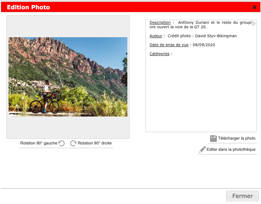Select the Rotation 90° gauche label
This screenshot has height=204, width=261.
coord(39,143)
